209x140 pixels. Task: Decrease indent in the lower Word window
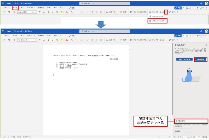click(x=92, y=40)
